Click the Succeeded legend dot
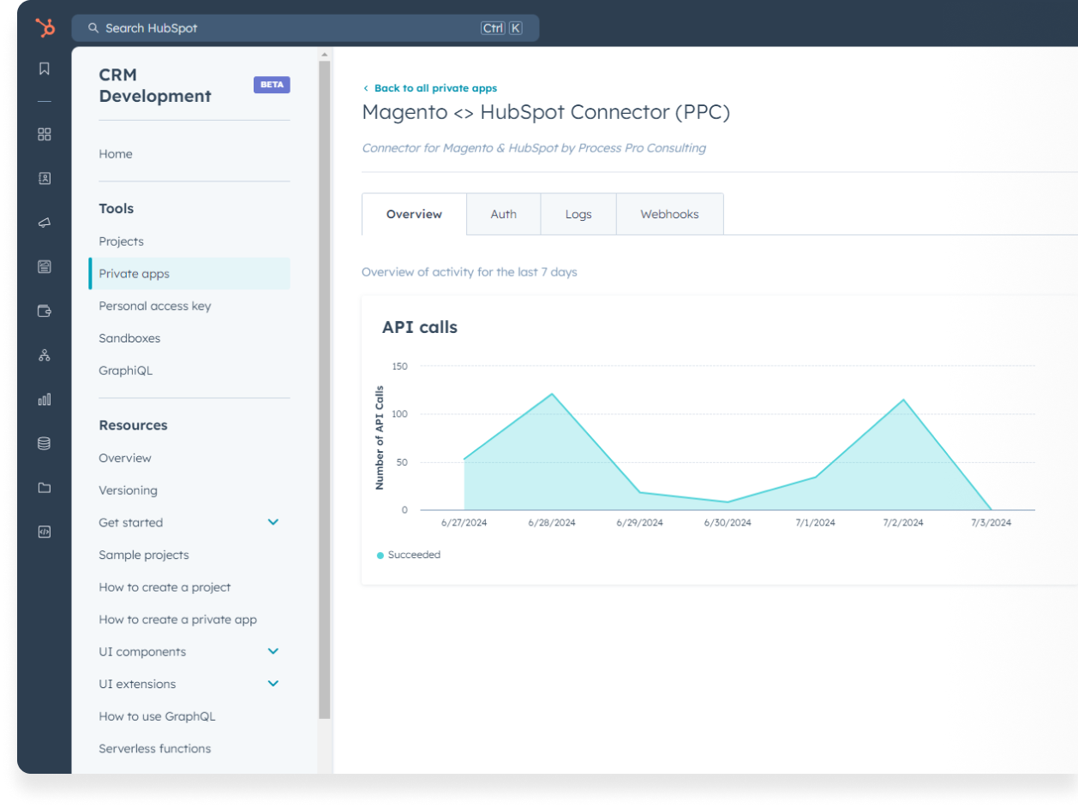Viewport: 1078px width, 808px height. (x=380, y=555)
